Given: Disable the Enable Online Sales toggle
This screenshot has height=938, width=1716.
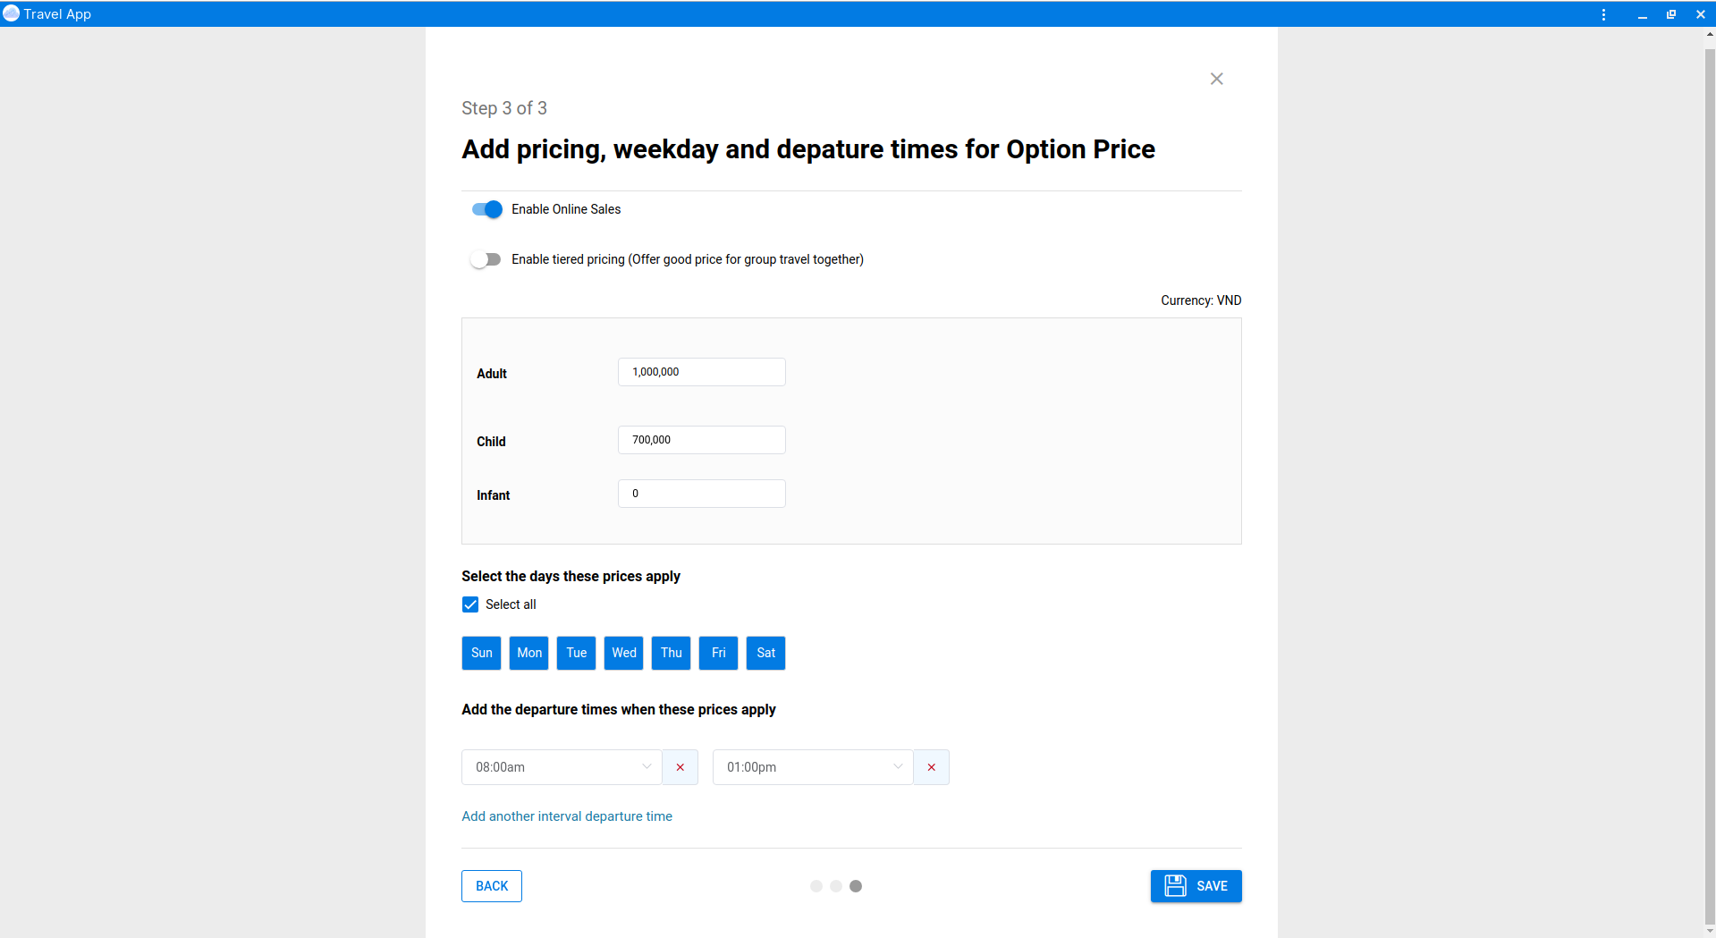Looking at the screenshot, I should coord(486,208).
